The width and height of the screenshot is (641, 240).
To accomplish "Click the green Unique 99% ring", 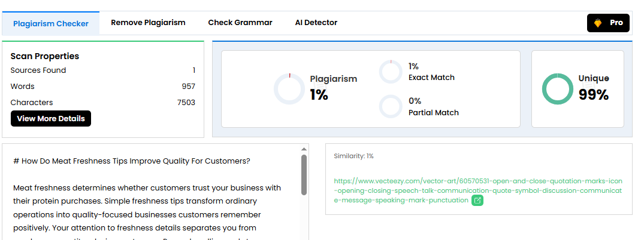I will click(x=558, y=89).
